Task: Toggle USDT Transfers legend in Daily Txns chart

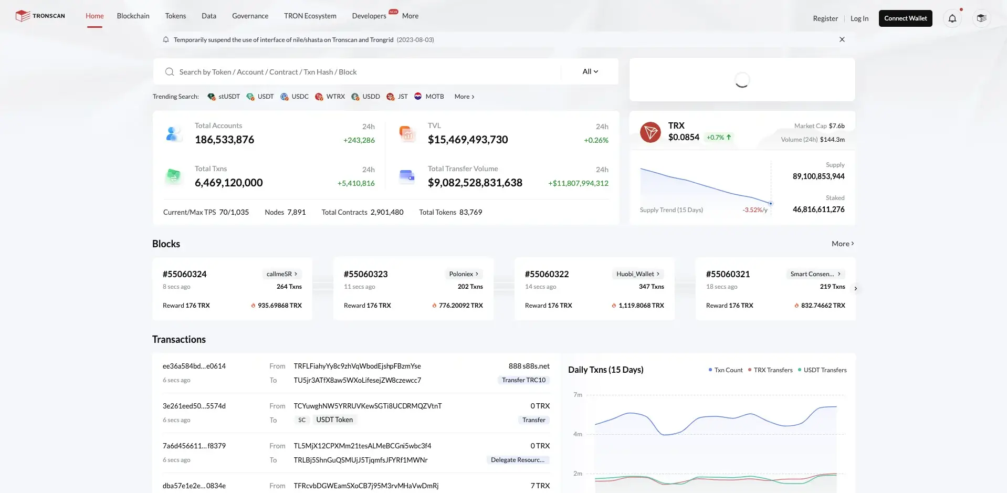Action: 822,370
